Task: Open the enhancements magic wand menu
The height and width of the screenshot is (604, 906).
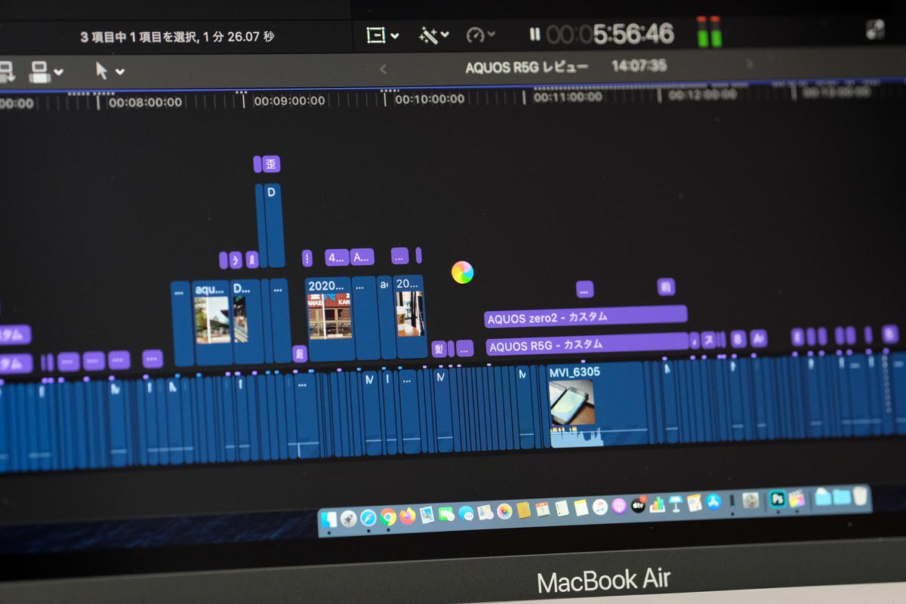Action: pos(434,35)
